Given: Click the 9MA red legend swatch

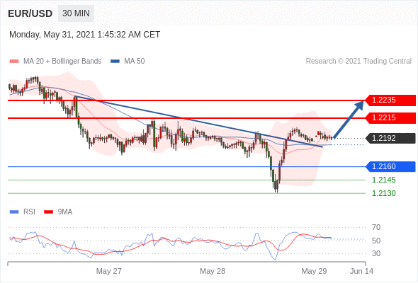Looking at the screenshot, I should (48, 212).
